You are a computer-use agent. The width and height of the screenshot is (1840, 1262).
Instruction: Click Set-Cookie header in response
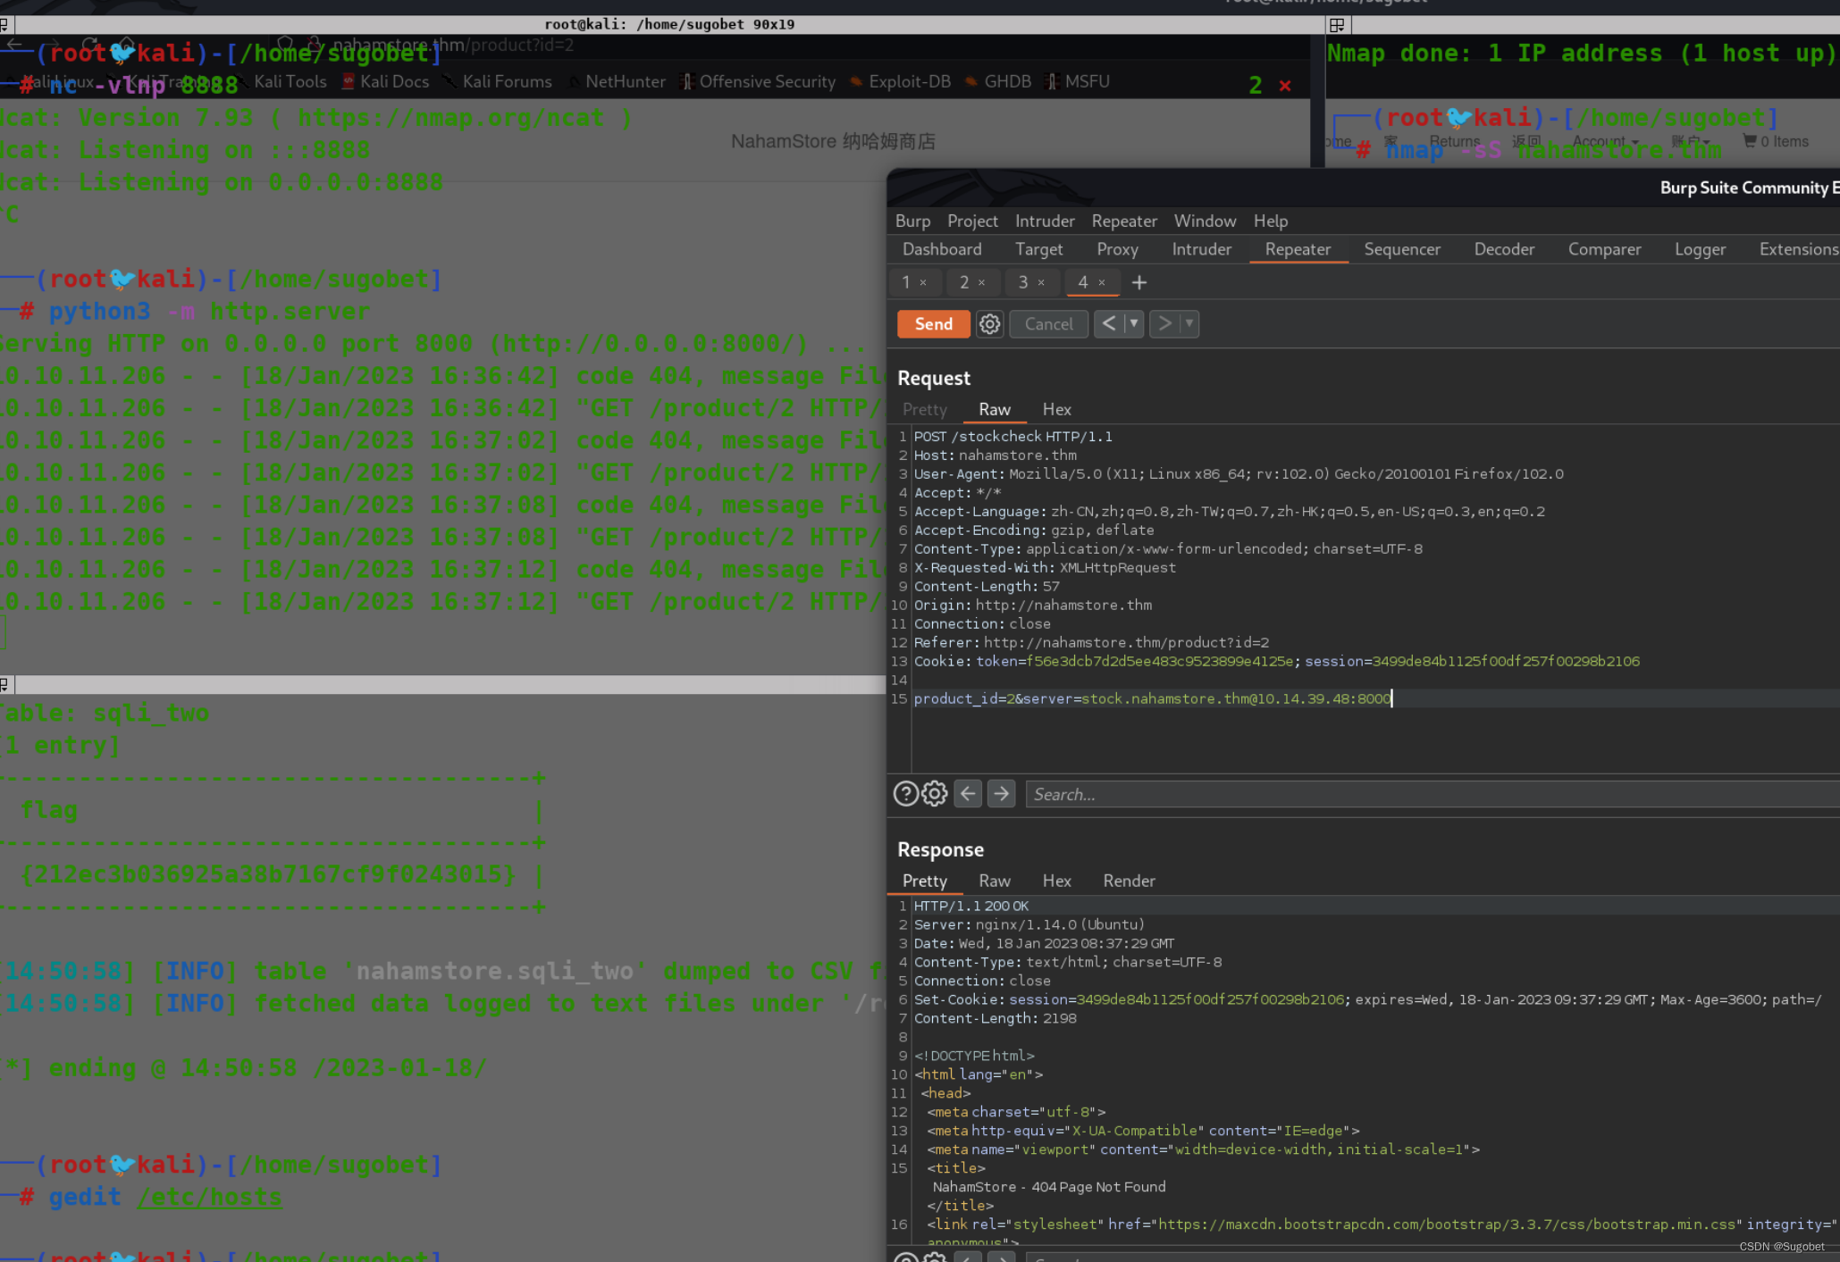1367,999
